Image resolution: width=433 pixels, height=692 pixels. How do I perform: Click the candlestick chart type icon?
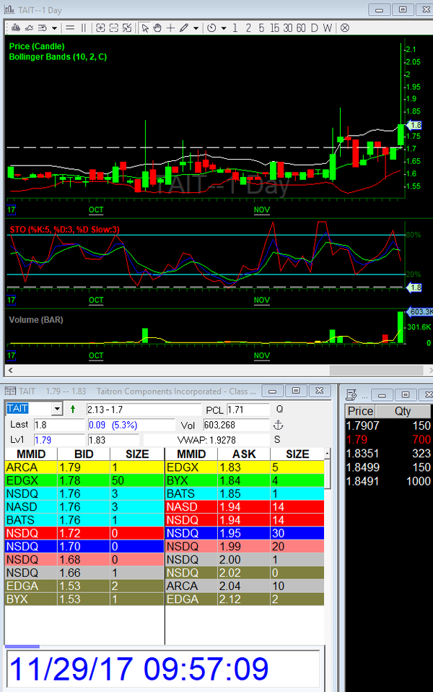pyautogui.click(x=13, y=28)
